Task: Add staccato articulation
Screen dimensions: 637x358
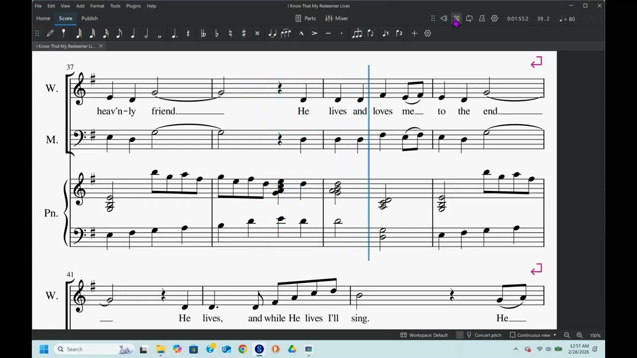Action: tap(341, 33)
